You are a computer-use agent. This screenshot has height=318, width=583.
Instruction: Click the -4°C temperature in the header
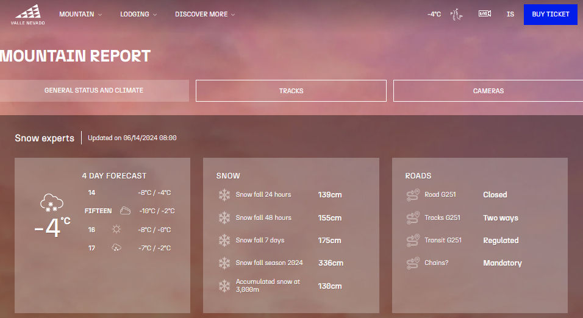coord(434,14)
